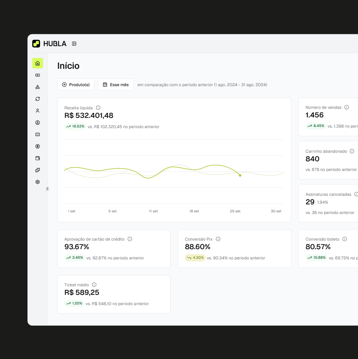Open the puzzle-piece integrations icon in sidebar
This screenshot has height=359, width=358.
[x=38, y=170]
